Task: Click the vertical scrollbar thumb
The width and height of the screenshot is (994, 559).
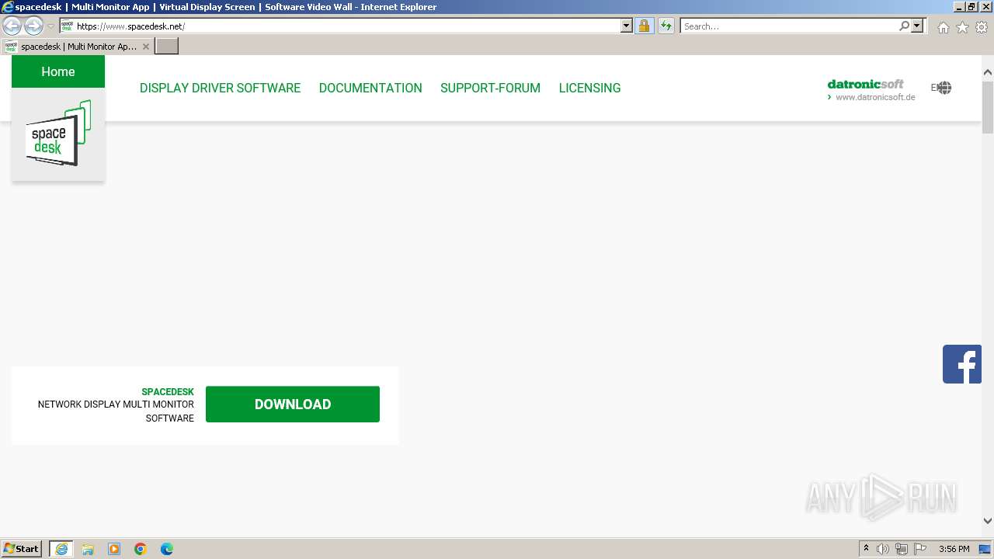Action: pos(988,106)
